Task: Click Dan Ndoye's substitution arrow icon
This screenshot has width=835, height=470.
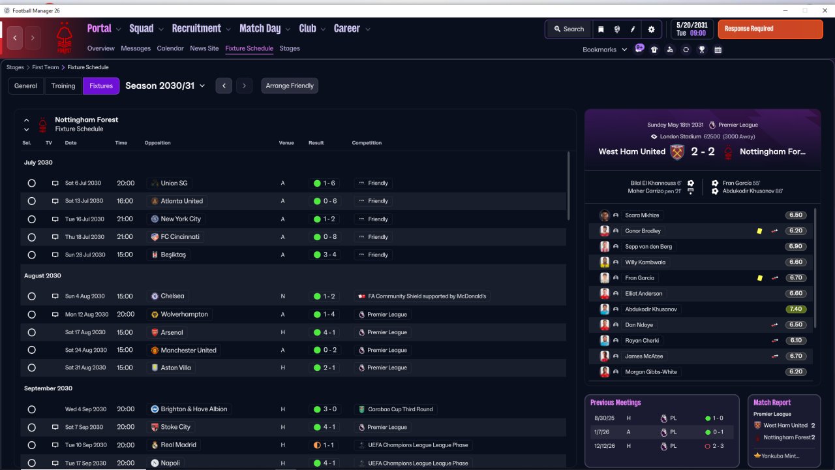Action: point(774,325)
